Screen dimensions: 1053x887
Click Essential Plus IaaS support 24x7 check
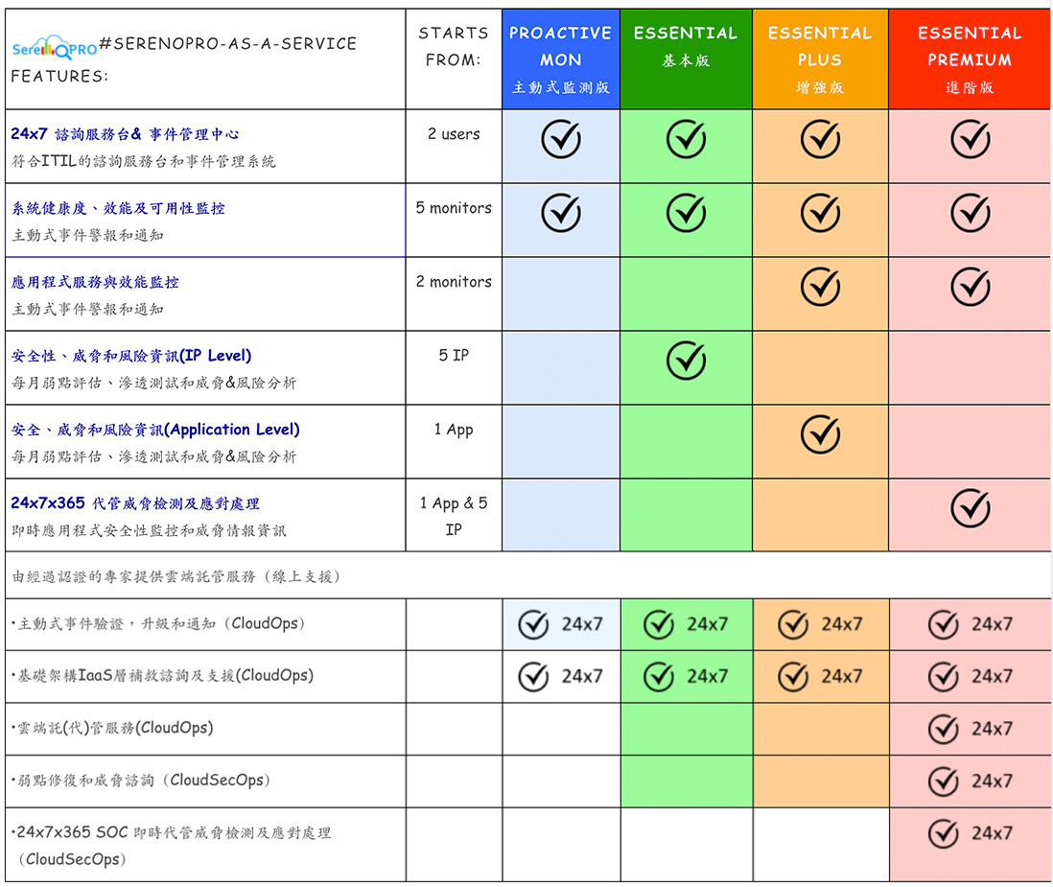(793, 676)
